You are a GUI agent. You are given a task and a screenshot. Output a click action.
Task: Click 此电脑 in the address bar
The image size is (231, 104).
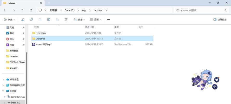click(54, 10)
